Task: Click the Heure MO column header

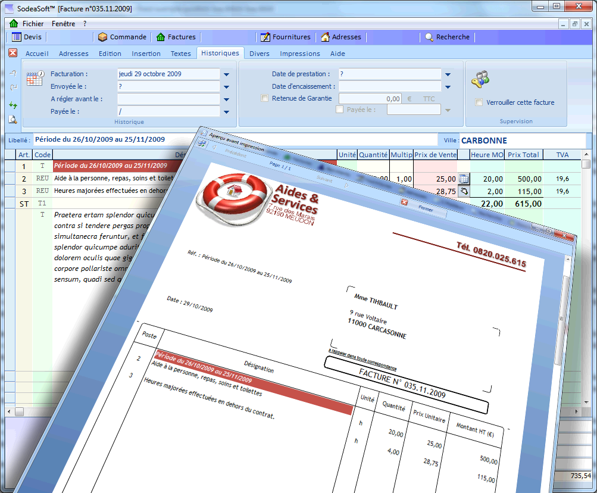Action: (x=487, y=155)
